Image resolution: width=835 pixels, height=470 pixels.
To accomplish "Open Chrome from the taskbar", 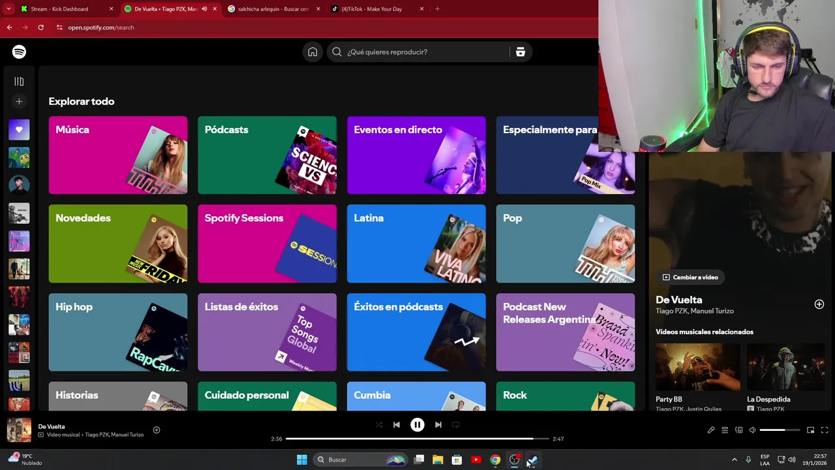I will click(x=495, y=460).
